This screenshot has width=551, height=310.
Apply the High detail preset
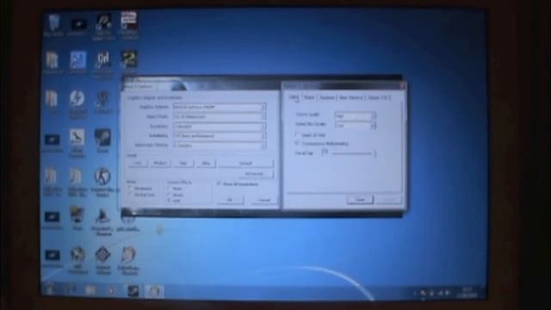pyautogui.click(x=183, y=164)
